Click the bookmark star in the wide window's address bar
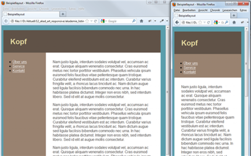Viewport: 251px width, 156px height. click(87, 21)
